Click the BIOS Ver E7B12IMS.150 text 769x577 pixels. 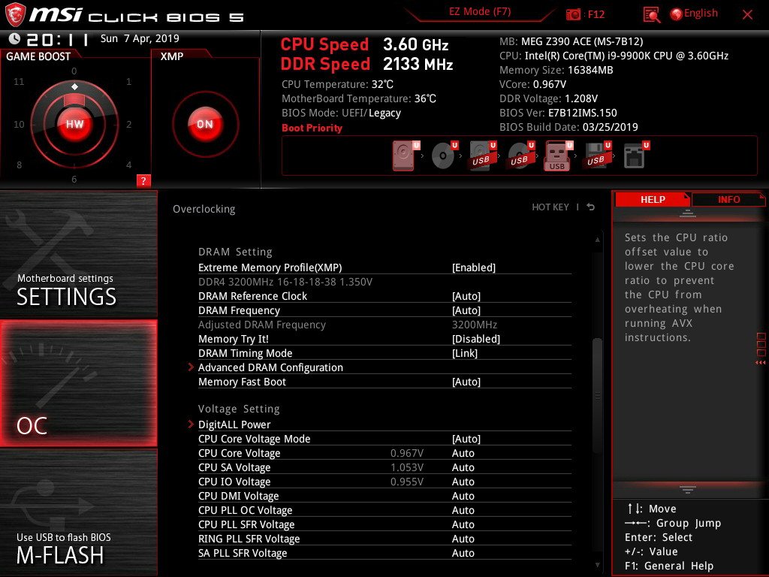point(558,113)
